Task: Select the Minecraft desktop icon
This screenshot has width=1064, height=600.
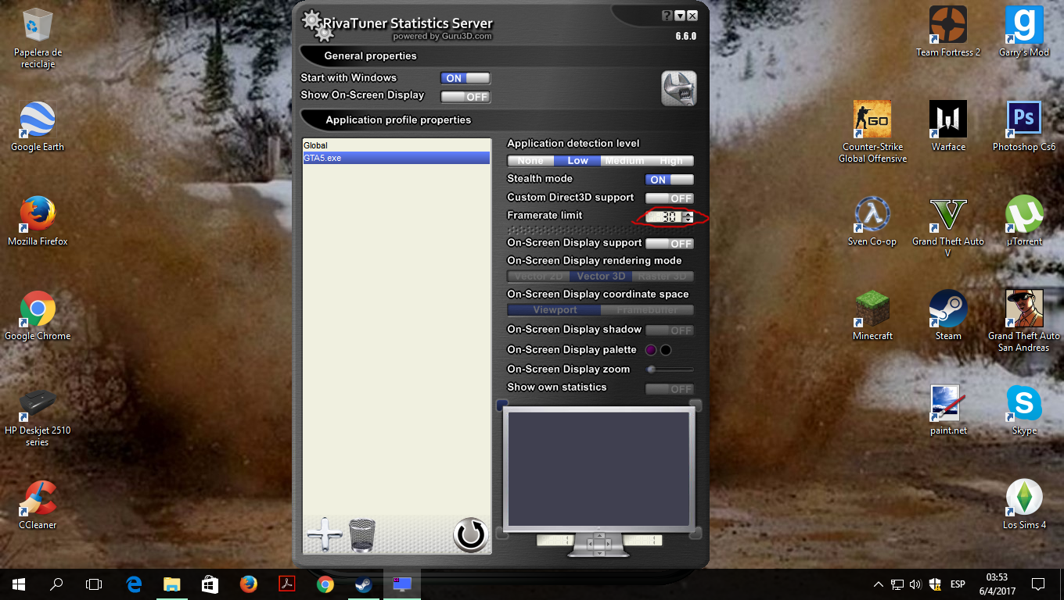Action: [x=872, y=316]
